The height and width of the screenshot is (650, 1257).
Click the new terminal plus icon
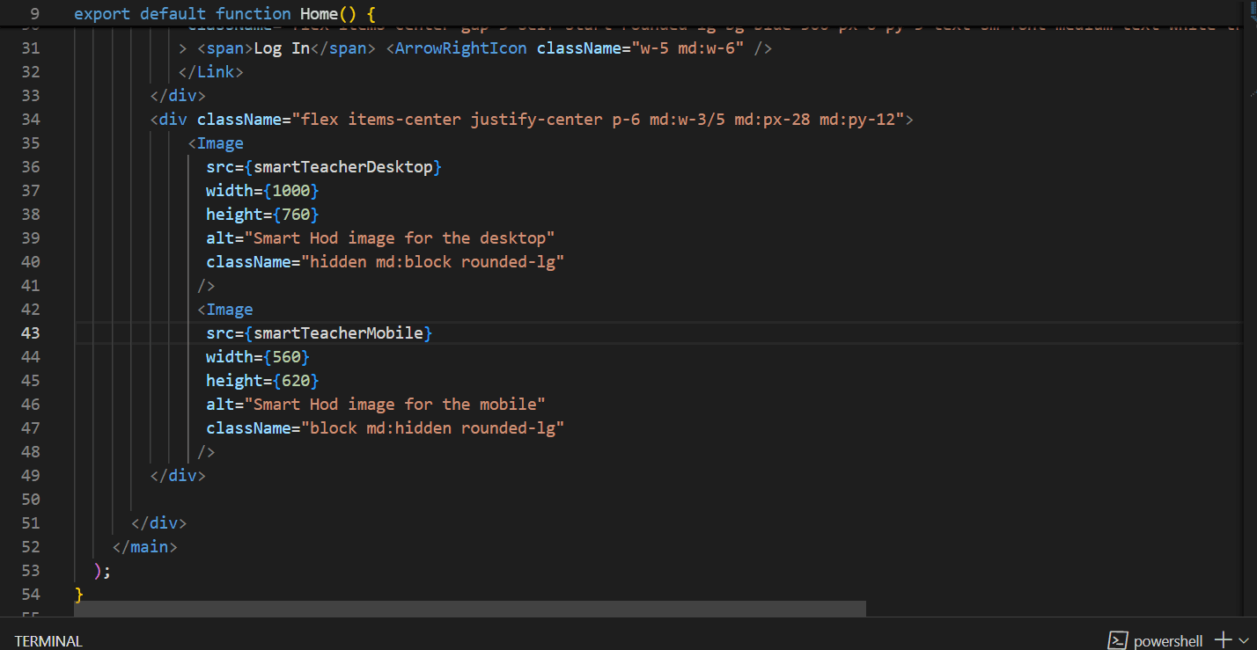click(x=1224, y=640)
